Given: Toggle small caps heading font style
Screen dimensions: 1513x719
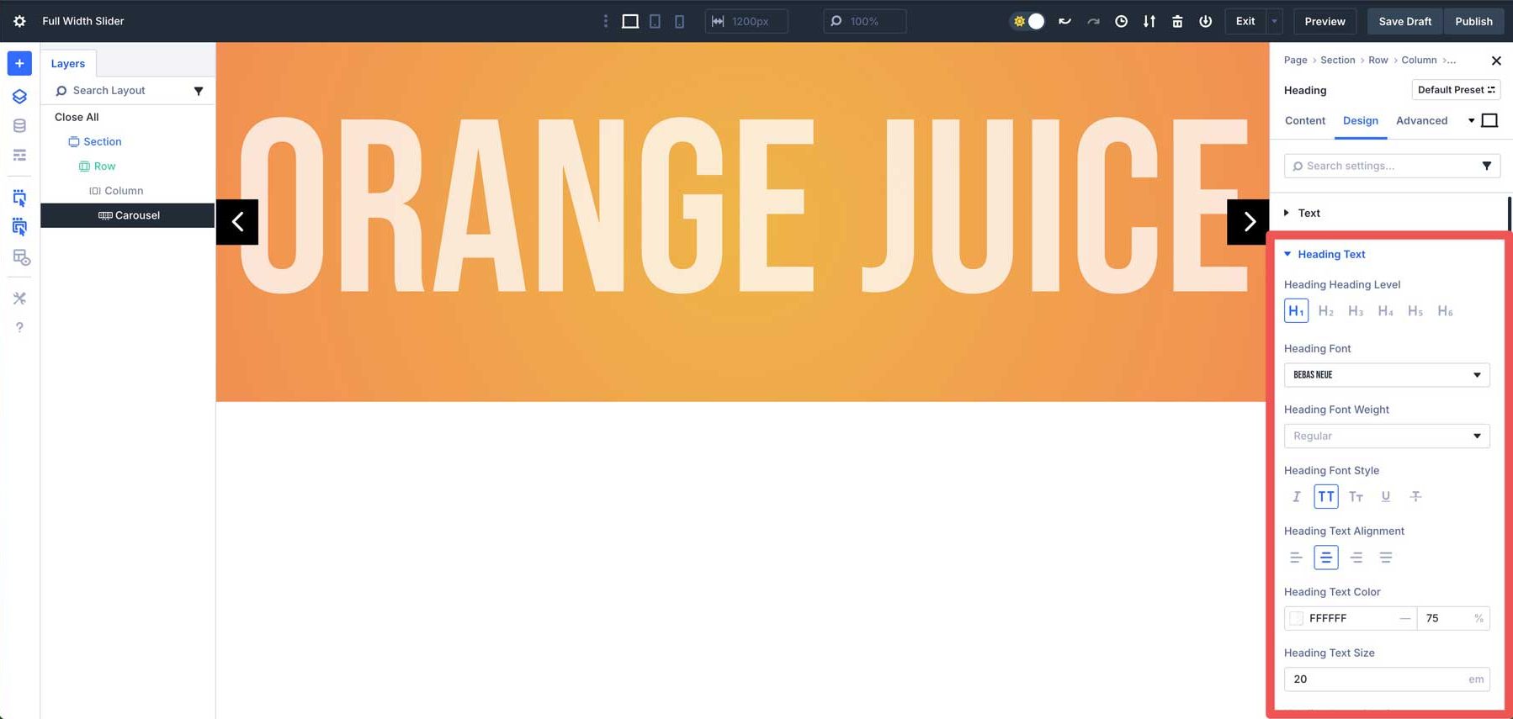Looking at the screenshot, I should (1356, 497).
